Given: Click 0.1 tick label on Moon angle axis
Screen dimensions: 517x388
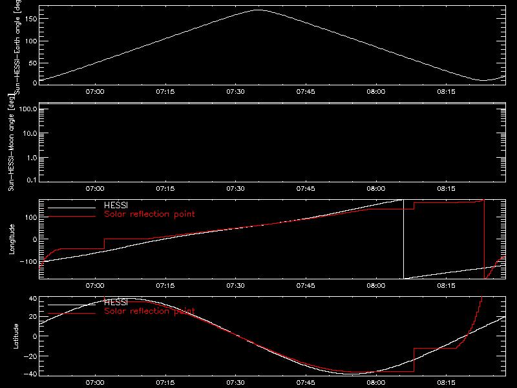Looking at the screenshot, I should click(32, 180).
